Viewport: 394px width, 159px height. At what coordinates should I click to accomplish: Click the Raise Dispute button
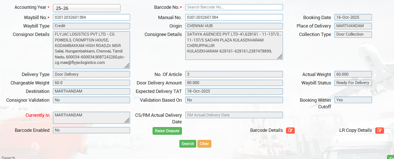click(167, 131)
